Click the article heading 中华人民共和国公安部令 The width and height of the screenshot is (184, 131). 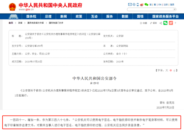(x=95, y=78)
